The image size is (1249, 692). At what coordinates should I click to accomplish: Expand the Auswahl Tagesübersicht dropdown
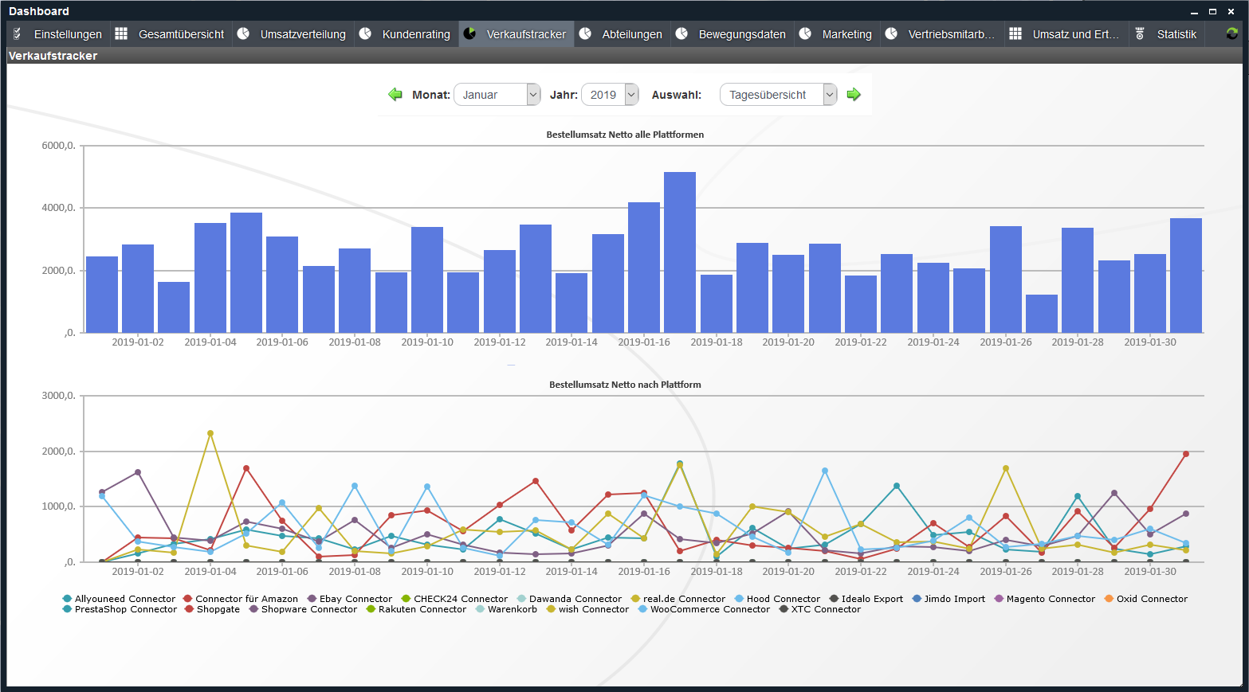point(777,95)
